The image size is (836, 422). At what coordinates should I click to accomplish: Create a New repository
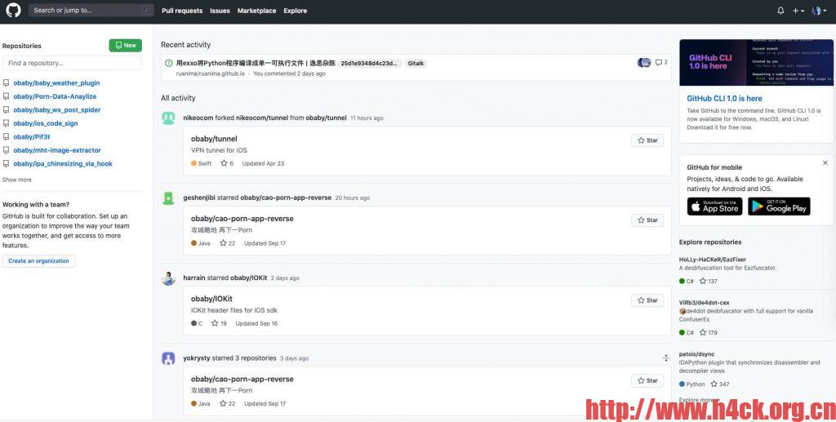pyautogui.click(x=125, y=45)
